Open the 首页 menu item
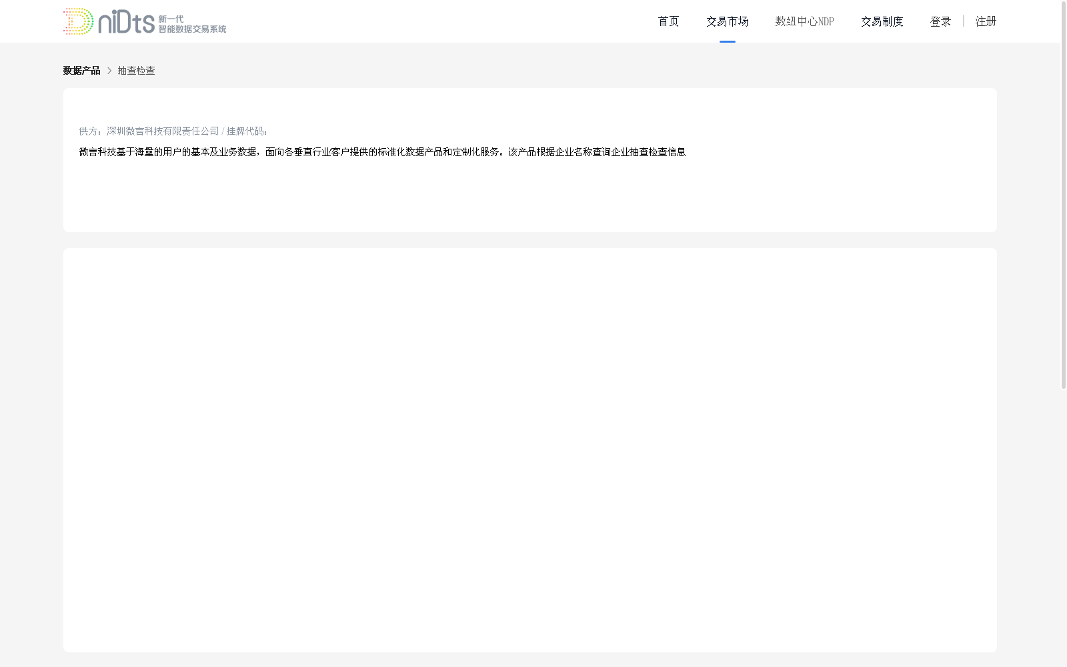Image resolution: width=1067 pixels, height=667 pixels. pyautogui.click(x=668, y=21)
